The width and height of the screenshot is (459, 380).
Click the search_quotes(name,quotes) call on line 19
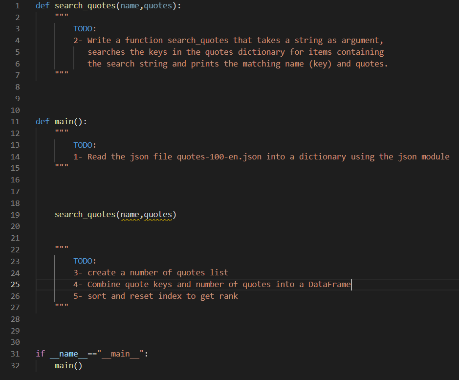[x=115, y=214]
